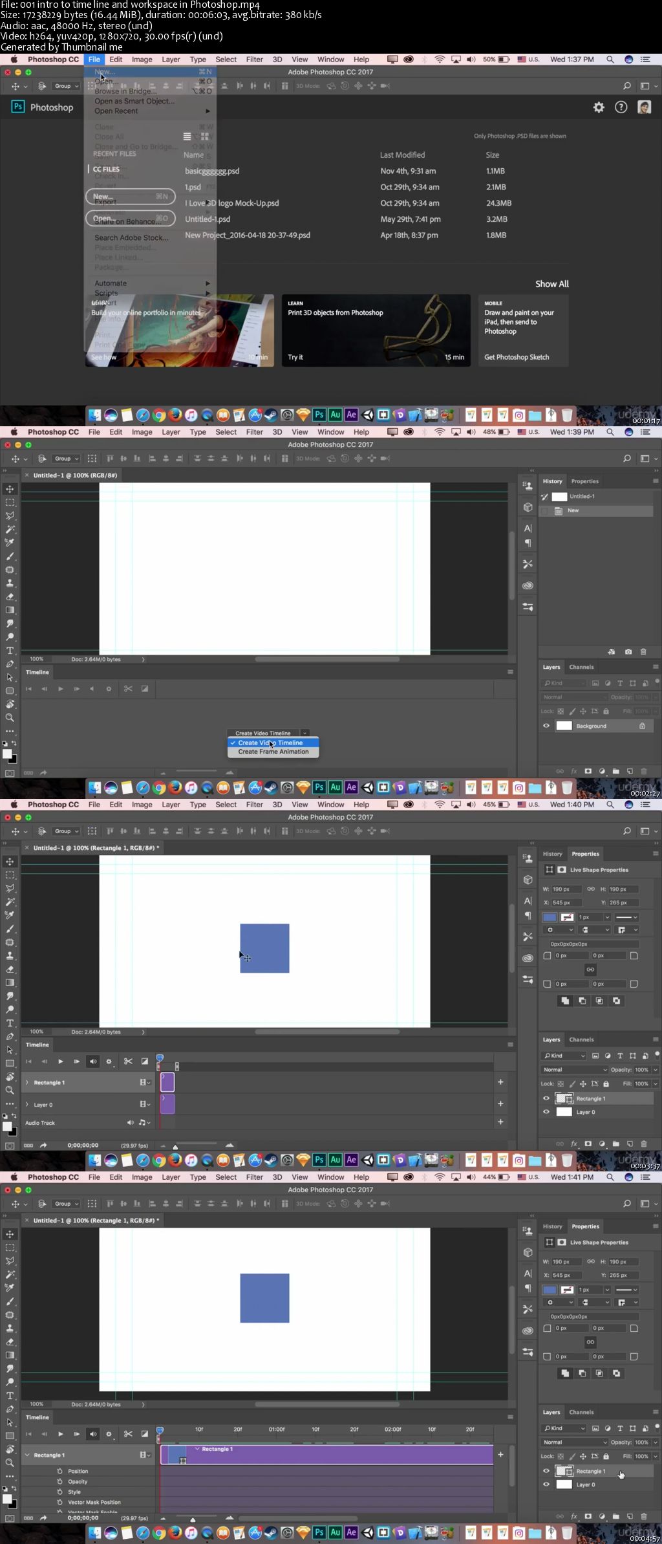Open Opacity dropdown in 00:03:37 Layers panel

pos(655,1069)
